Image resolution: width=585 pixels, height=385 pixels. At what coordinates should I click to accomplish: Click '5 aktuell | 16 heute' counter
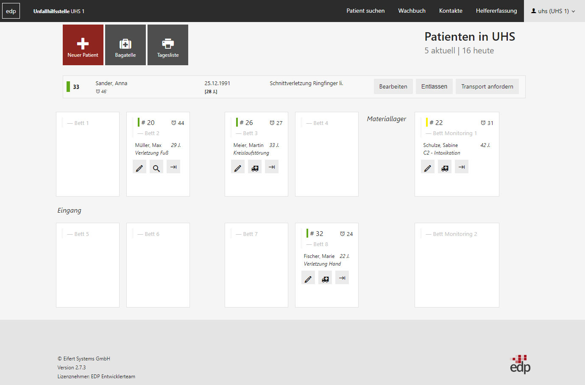459,51
